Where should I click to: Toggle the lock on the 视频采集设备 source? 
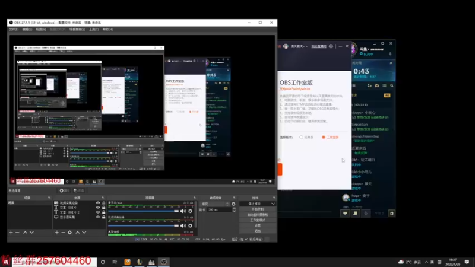click(x=103, y=203)
